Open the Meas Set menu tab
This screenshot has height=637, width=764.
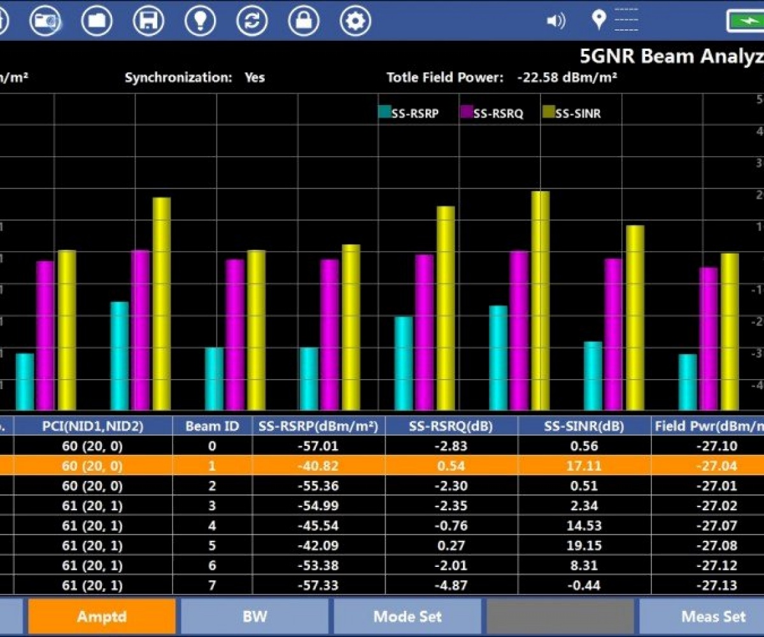click(x=702, y=617)
